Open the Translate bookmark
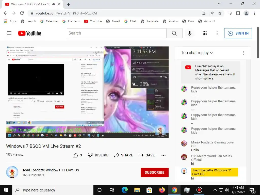The height and width of the screenshot is (195, 260). click(150, 21)
